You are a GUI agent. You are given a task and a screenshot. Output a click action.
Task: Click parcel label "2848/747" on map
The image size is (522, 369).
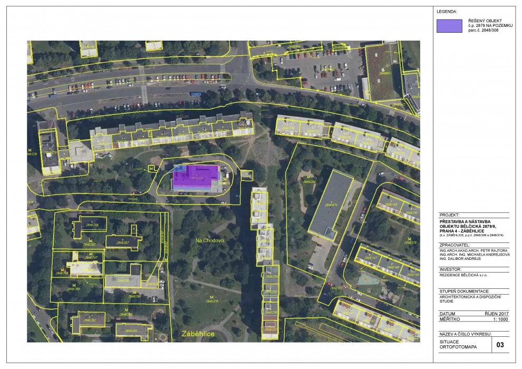(x=91, y=258)
